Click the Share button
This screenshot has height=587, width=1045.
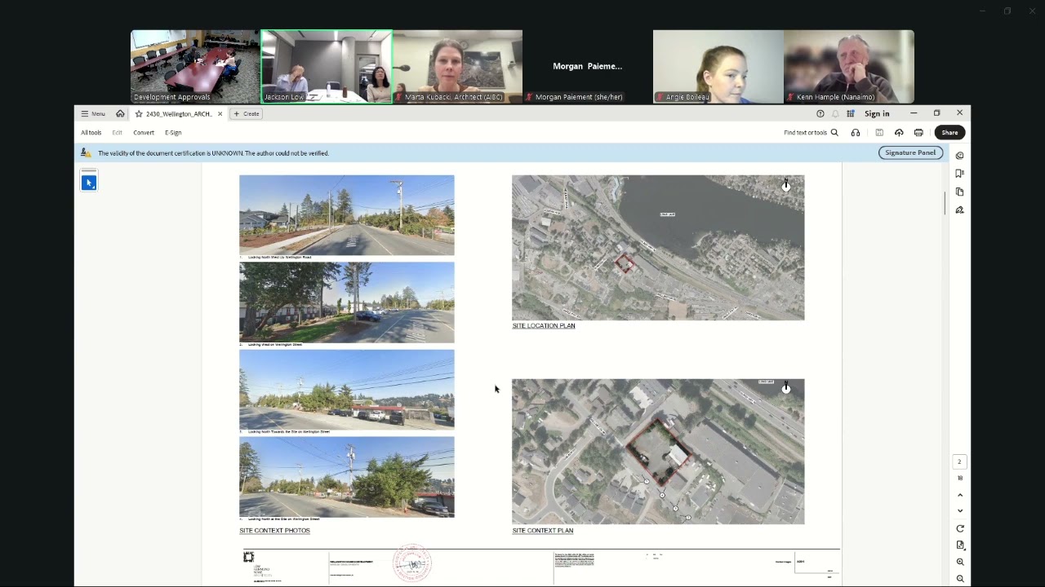click(x=949, y=132)
